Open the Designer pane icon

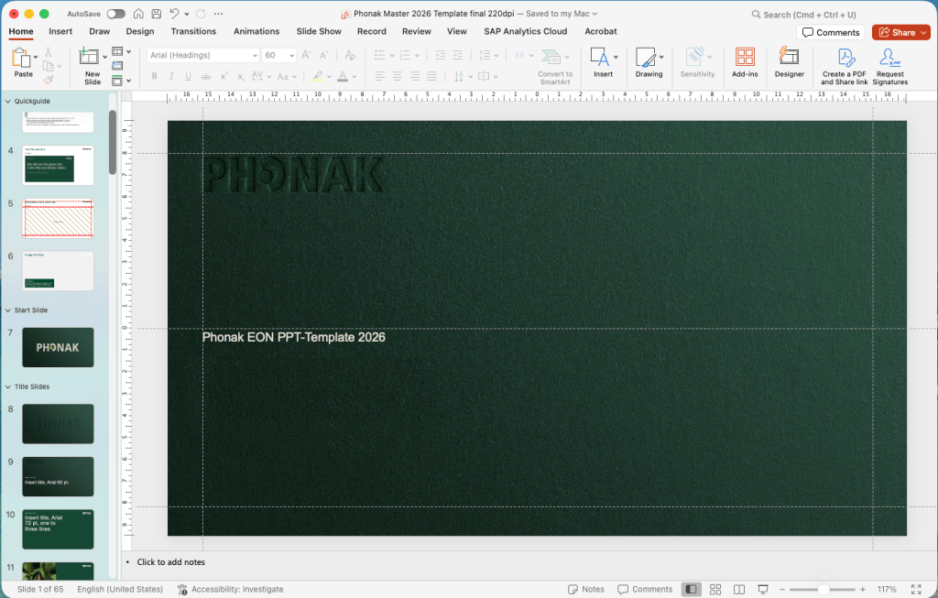789,56
